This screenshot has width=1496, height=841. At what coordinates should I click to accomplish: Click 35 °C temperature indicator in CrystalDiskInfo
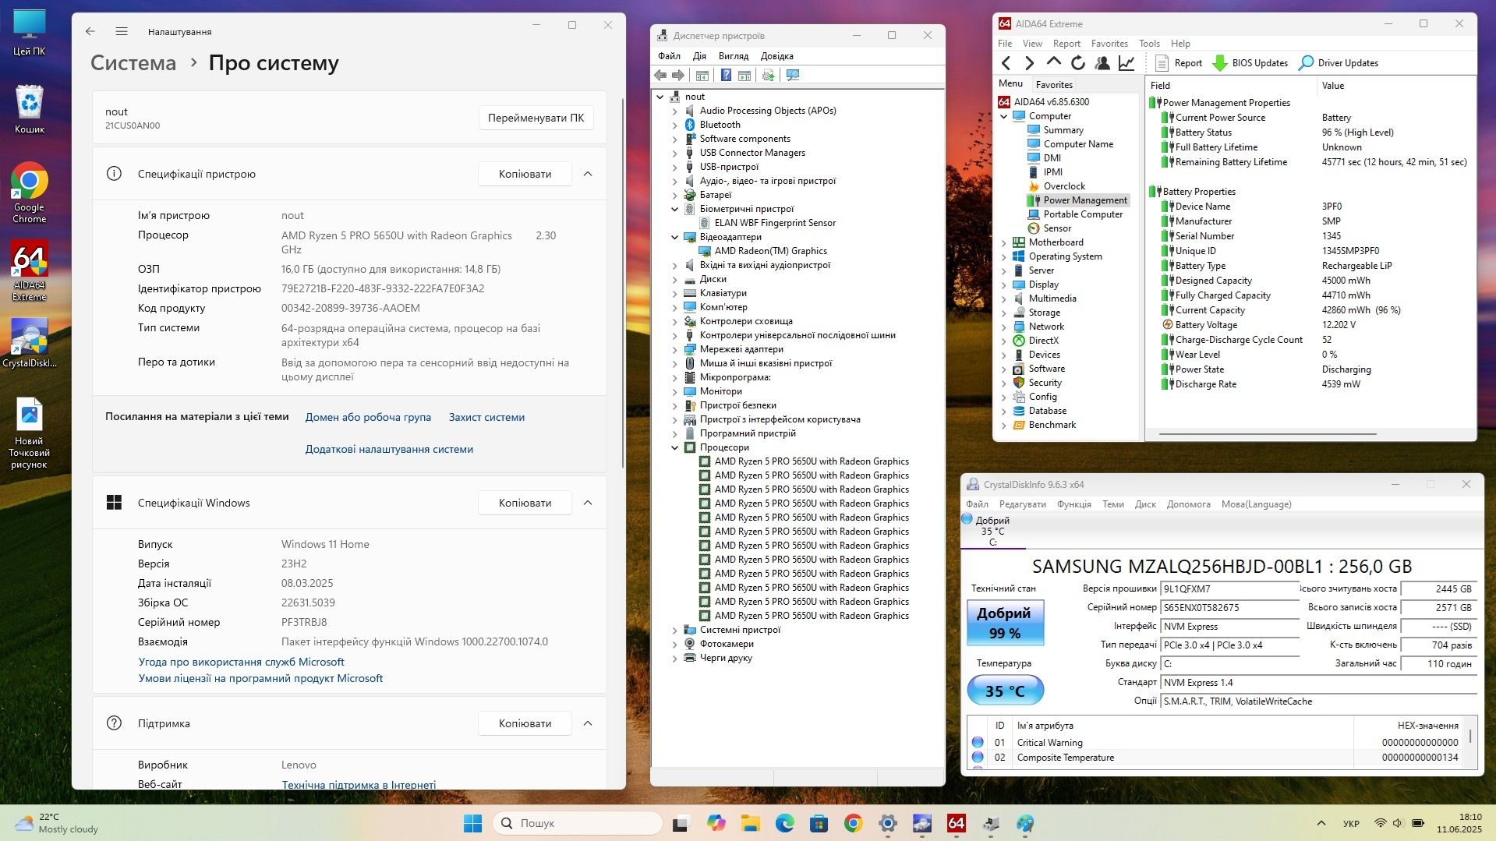pyautogui.click(x=1005, y=691)
